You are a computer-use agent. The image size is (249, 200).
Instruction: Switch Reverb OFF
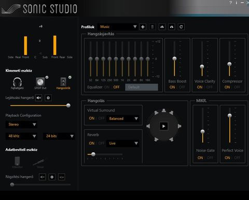pyautogui.click(x=101, y=143)
